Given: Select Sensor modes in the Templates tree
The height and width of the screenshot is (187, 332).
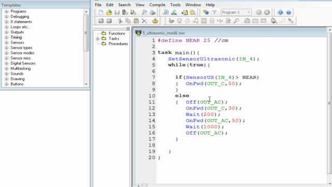Looking at the screenshot, I should [x=22, y=53].
